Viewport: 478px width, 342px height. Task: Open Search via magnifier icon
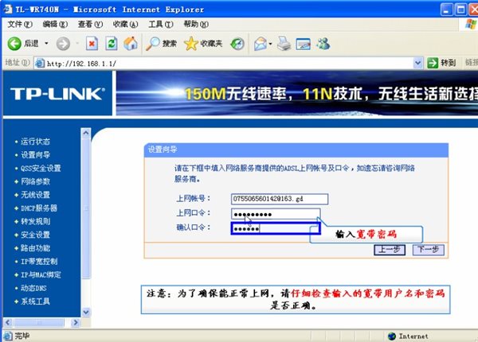(152, 44)
